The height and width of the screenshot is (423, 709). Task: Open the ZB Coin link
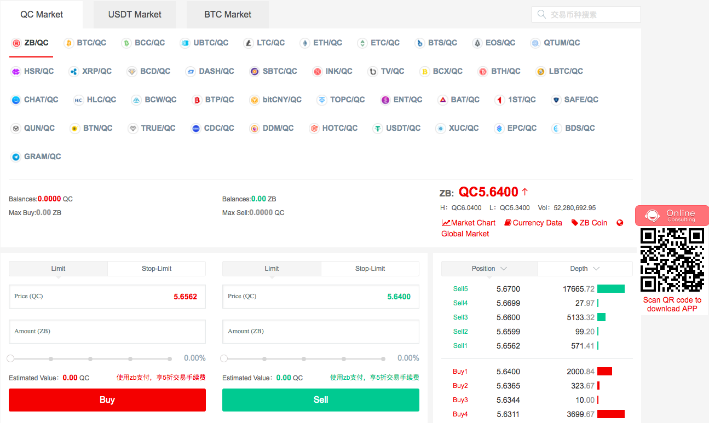coord(589,223)
